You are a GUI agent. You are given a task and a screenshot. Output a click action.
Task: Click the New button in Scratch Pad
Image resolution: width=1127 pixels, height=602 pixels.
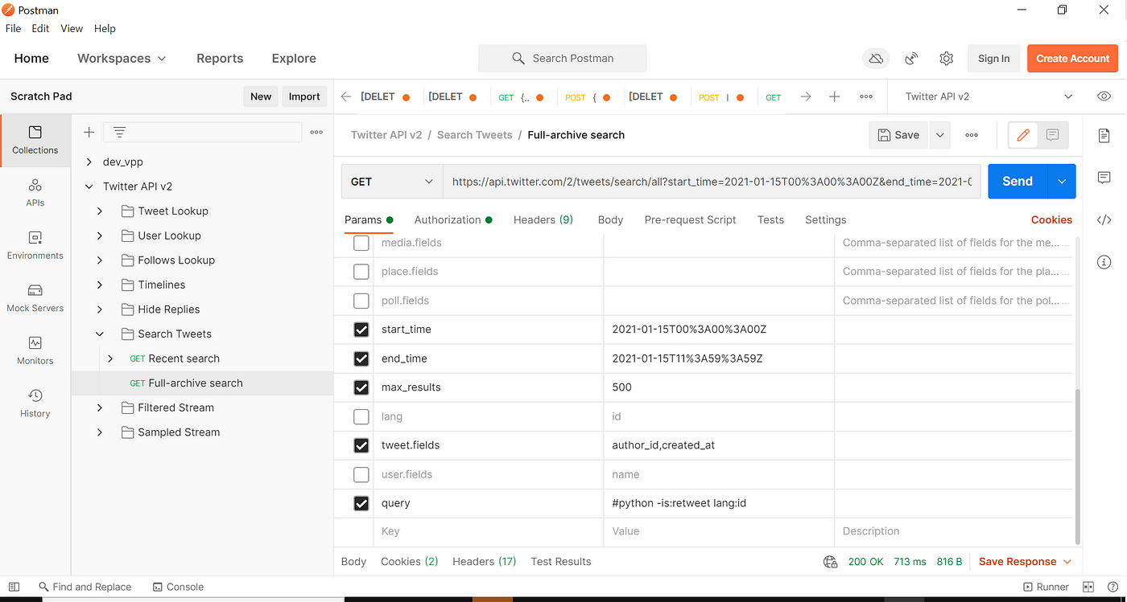click(261, 96)
